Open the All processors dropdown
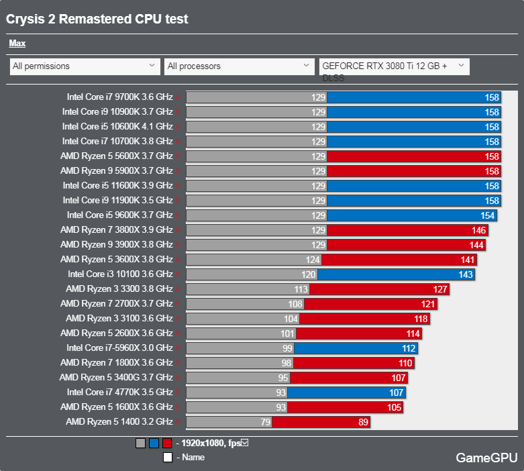 (240, 66)
